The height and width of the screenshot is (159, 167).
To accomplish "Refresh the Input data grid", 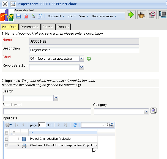I will click(75, 125).
